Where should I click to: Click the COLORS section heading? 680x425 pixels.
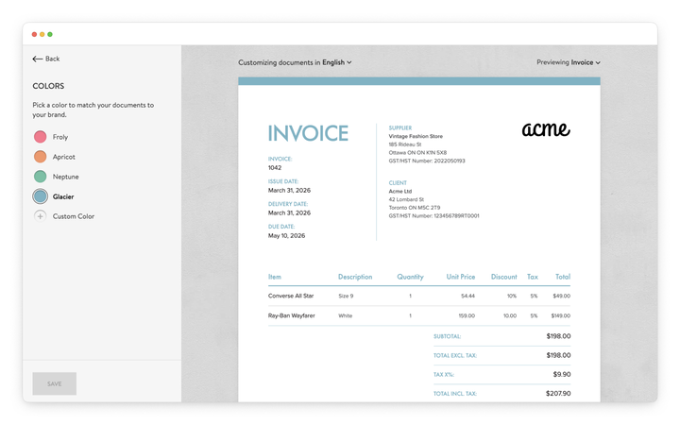[x=48, y=86]
